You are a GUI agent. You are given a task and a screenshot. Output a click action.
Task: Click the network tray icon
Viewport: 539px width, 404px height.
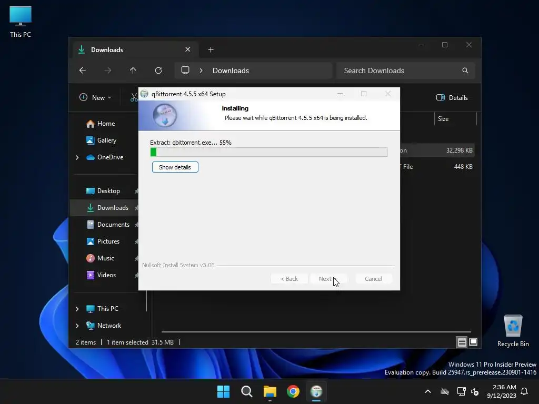461,391
